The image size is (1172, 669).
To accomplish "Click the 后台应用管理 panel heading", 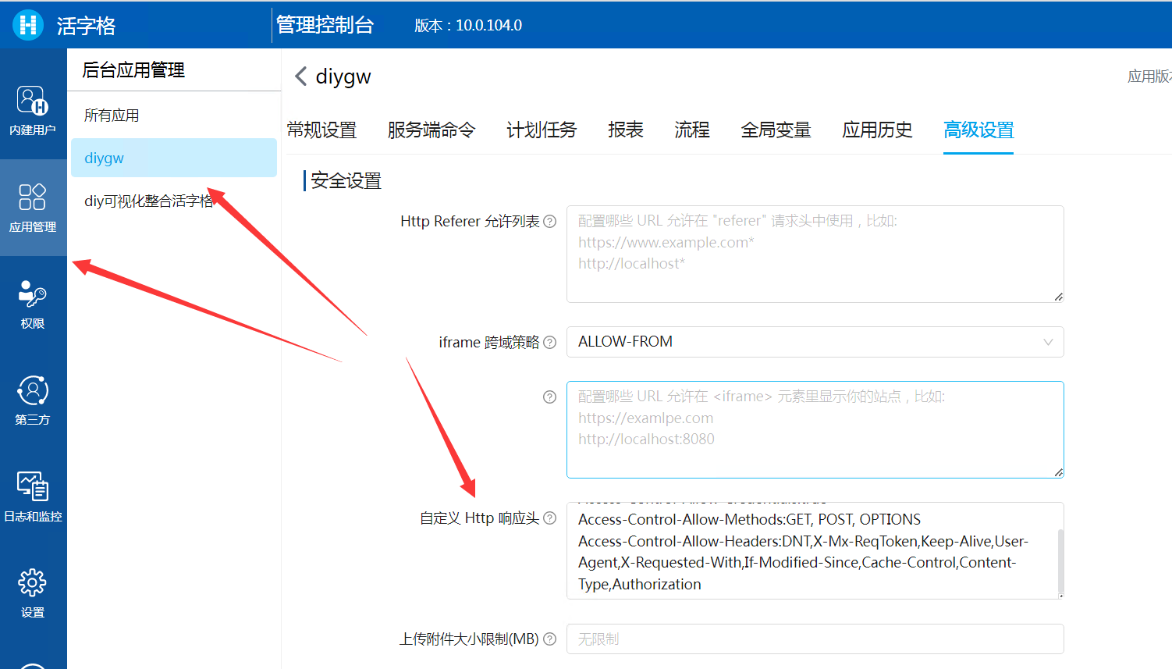I will [133, 70].
